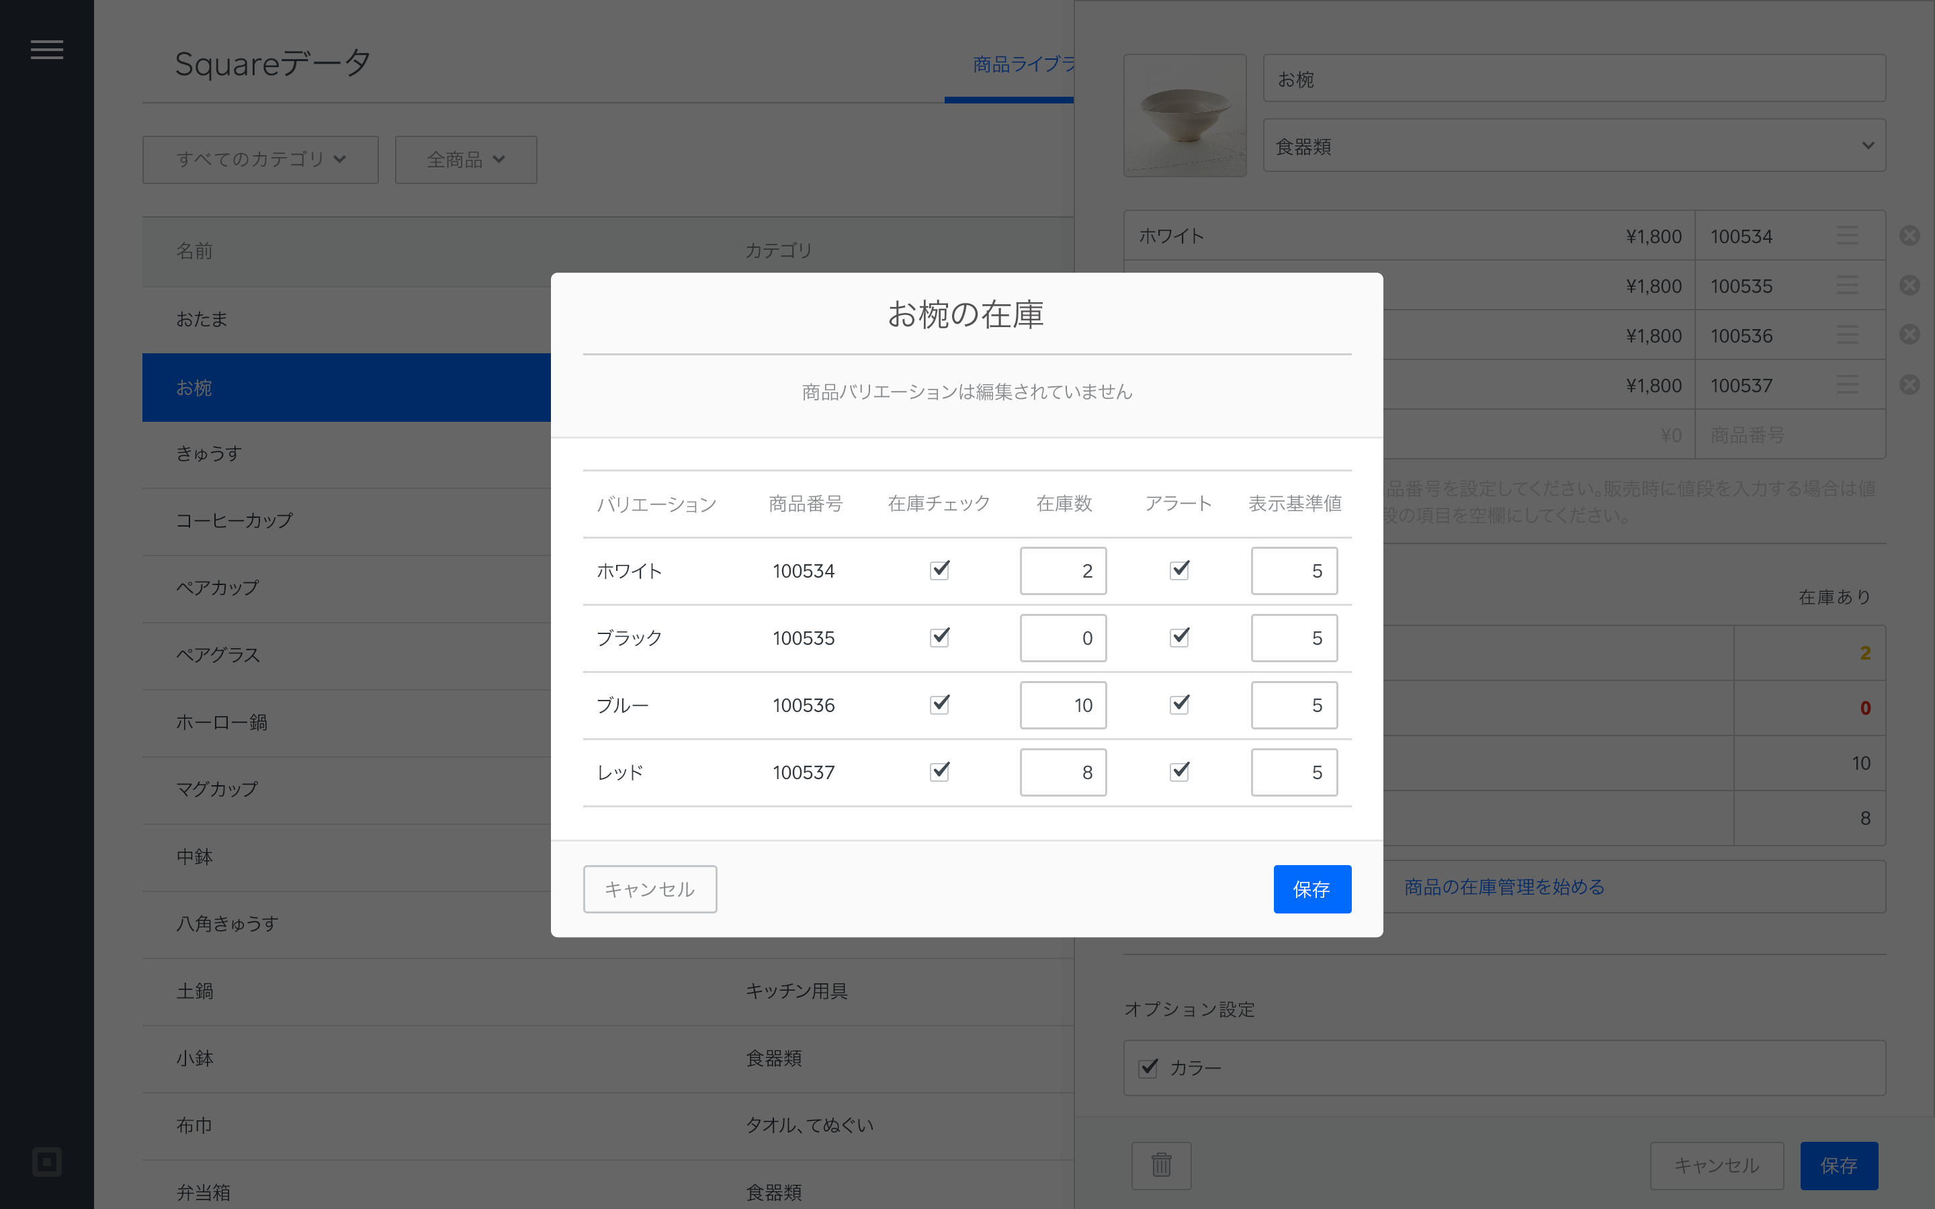This screenshot has width=1935, height=1209.
Task: Click the red stock count 0 in the side panel
Action: click(x=1864, y=708)
